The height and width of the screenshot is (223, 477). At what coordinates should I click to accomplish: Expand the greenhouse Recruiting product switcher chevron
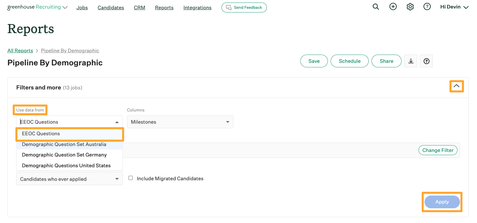(65, 7)
